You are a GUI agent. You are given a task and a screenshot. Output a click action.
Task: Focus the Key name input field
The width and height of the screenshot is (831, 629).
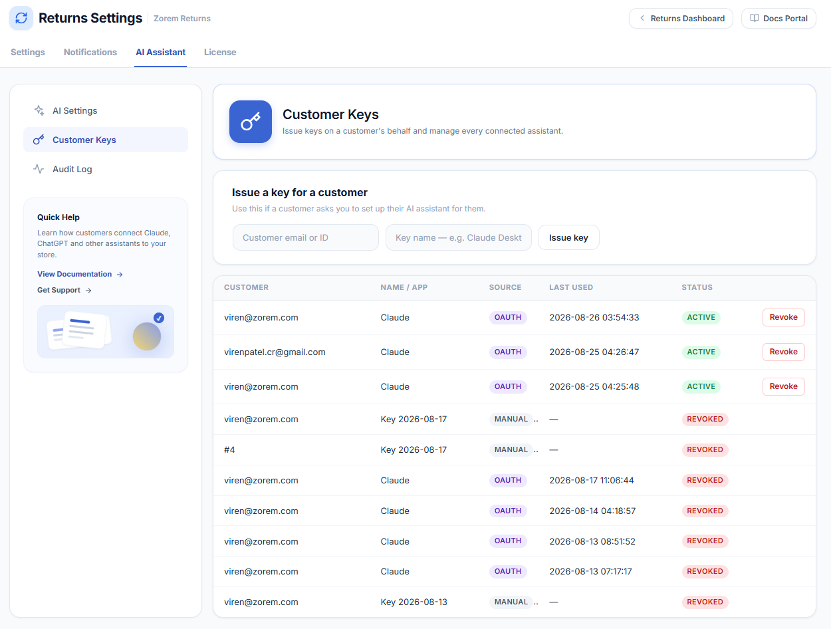click(459, 237)
